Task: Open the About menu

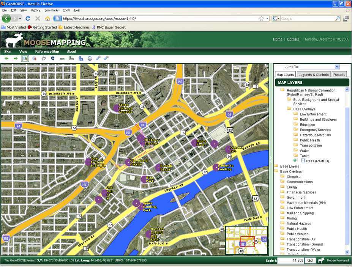Action: coord(72,51)
